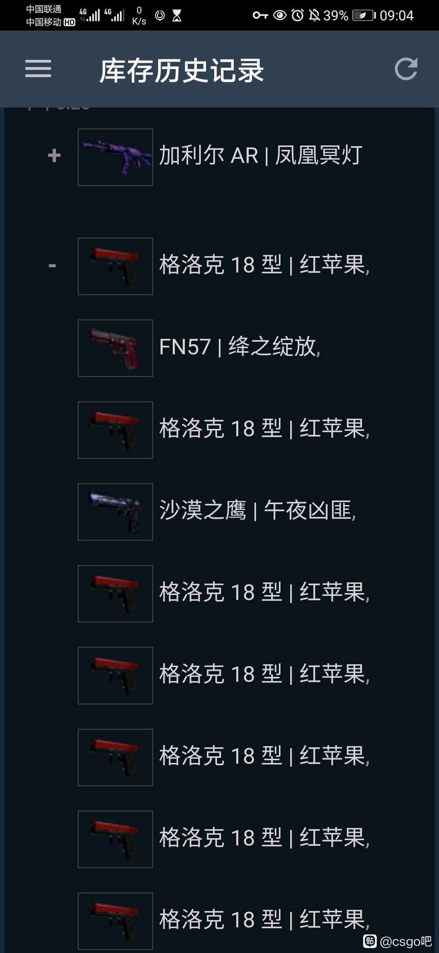439x953 pixels.
Task: Select the bottom-most 格洛克 18 型 红苹果 entry
Action: pos(264,919)
